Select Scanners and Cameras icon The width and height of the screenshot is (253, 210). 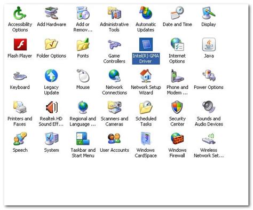click(x=114, y=107)
